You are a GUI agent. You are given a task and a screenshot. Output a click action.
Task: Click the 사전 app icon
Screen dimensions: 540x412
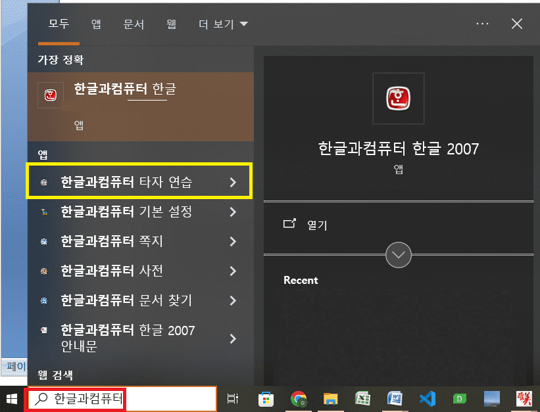pos(44,271)
